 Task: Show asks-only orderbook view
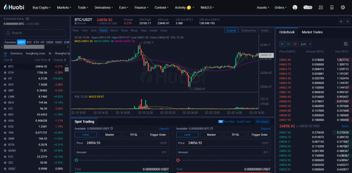[x=295, y=44]
